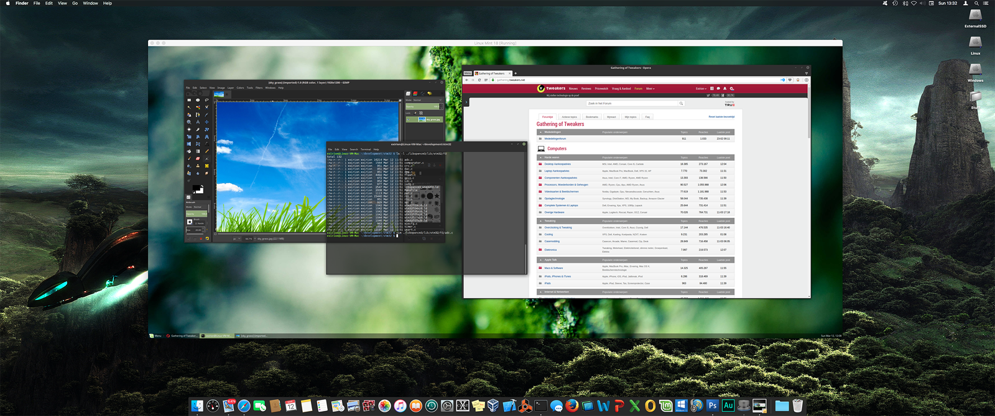Open the Trash in the dock
The height and width of the screenshot is (416, 995).
point(798,406)
